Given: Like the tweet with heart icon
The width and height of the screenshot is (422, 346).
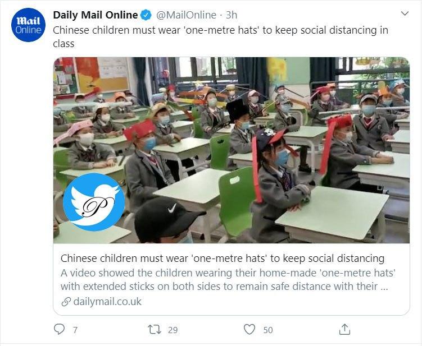Looking at the screenshot, I should click(x=249, y=329).
